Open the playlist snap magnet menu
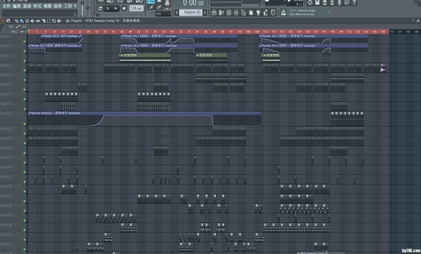The height and width of the screenshot is (254, 421). (x=8, y=21)
